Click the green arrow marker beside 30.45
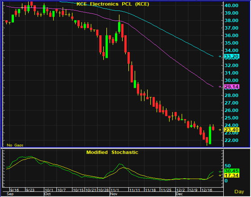This screenshot has width=251, height=197. [220, 171]
